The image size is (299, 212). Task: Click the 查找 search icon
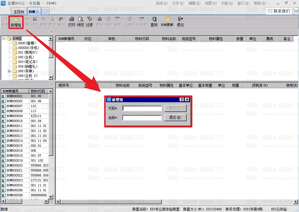tap(154, 19)
